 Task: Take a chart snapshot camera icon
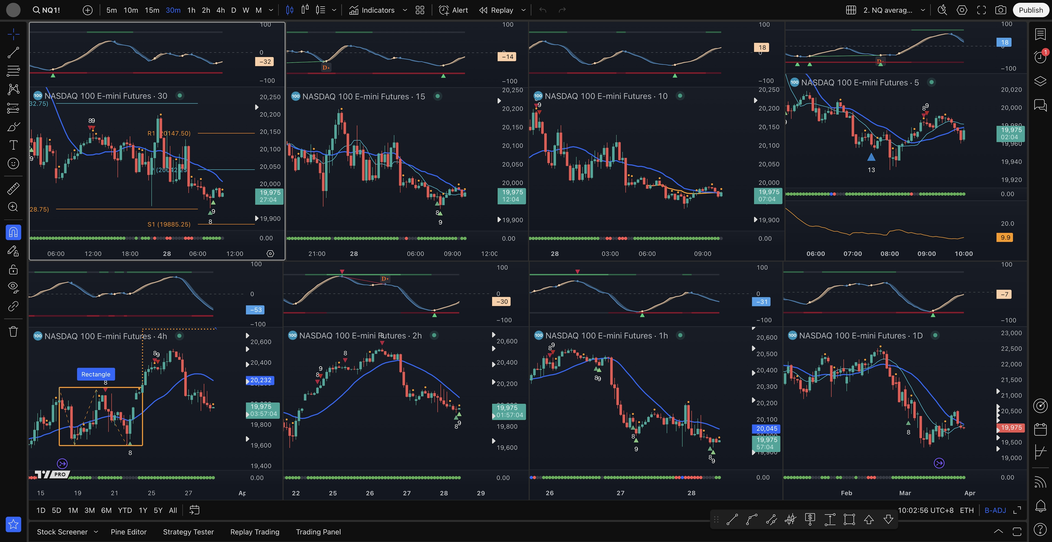pyautogui.click(x=1000, y=10)
